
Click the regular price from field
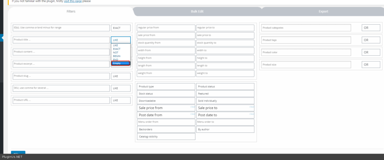(166, 28)
